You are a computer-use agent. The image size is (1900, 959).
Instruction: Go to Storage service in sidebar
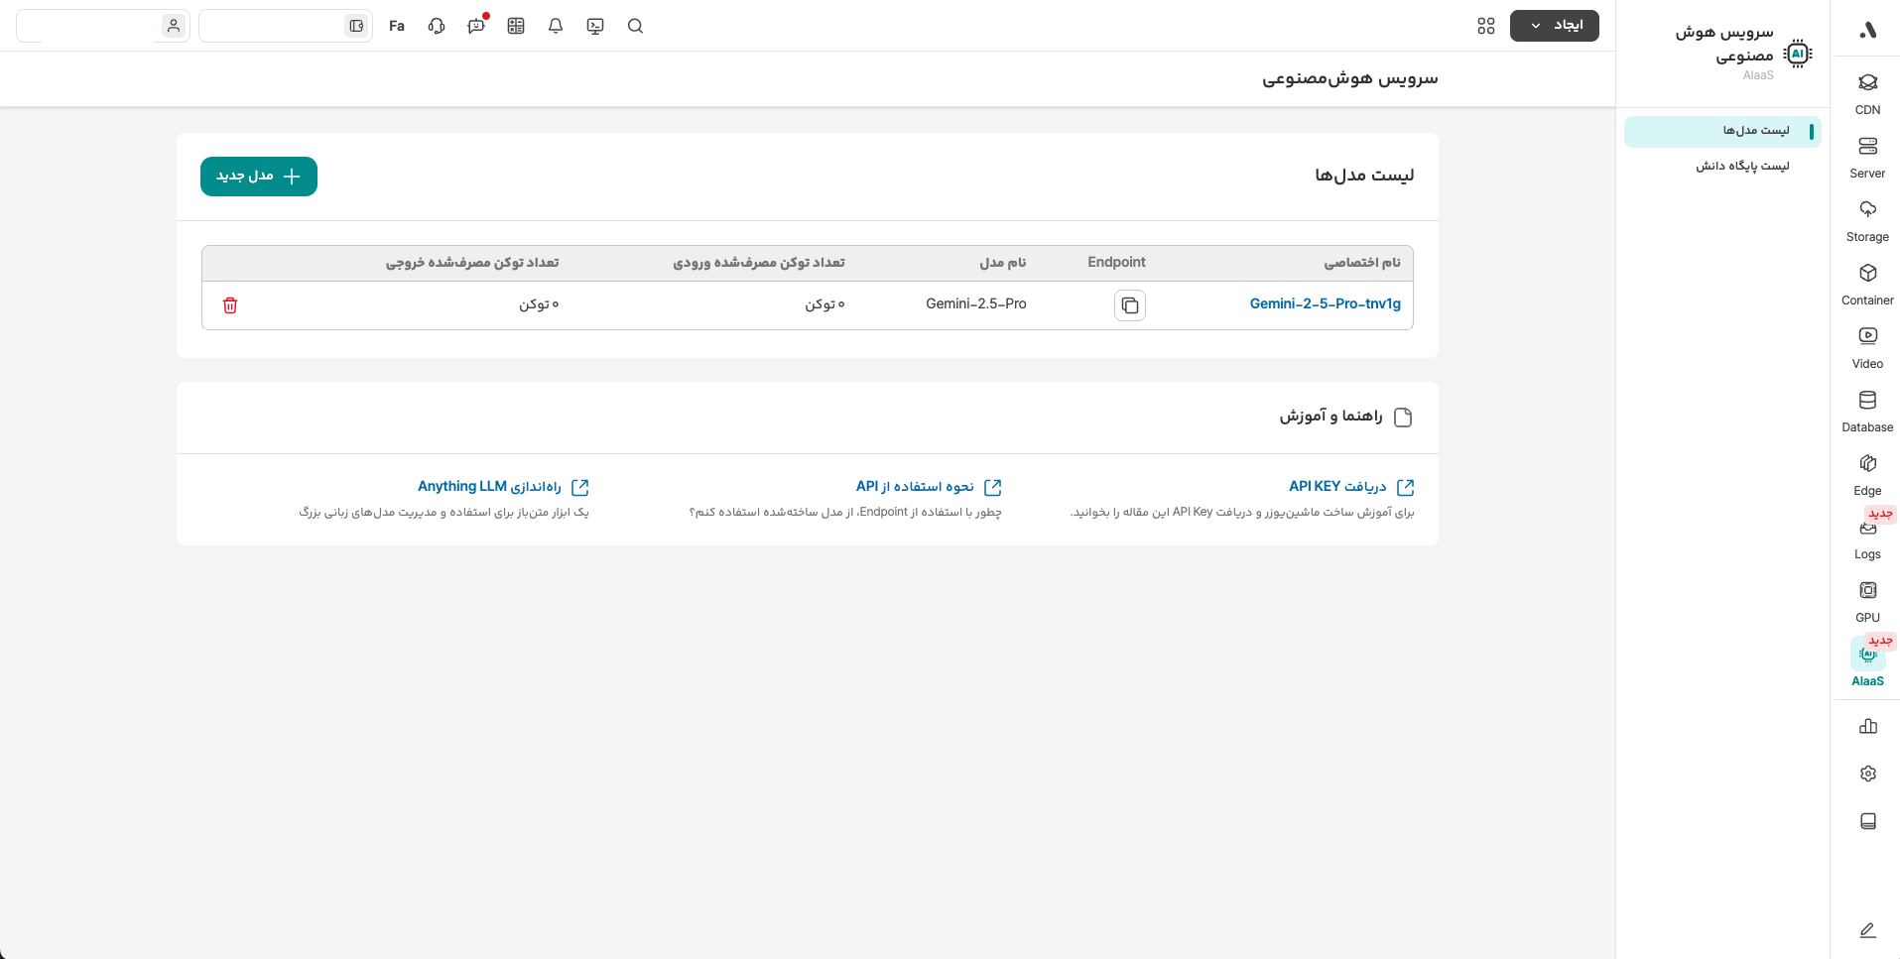pyautogui.click(x=1867, y=220)
